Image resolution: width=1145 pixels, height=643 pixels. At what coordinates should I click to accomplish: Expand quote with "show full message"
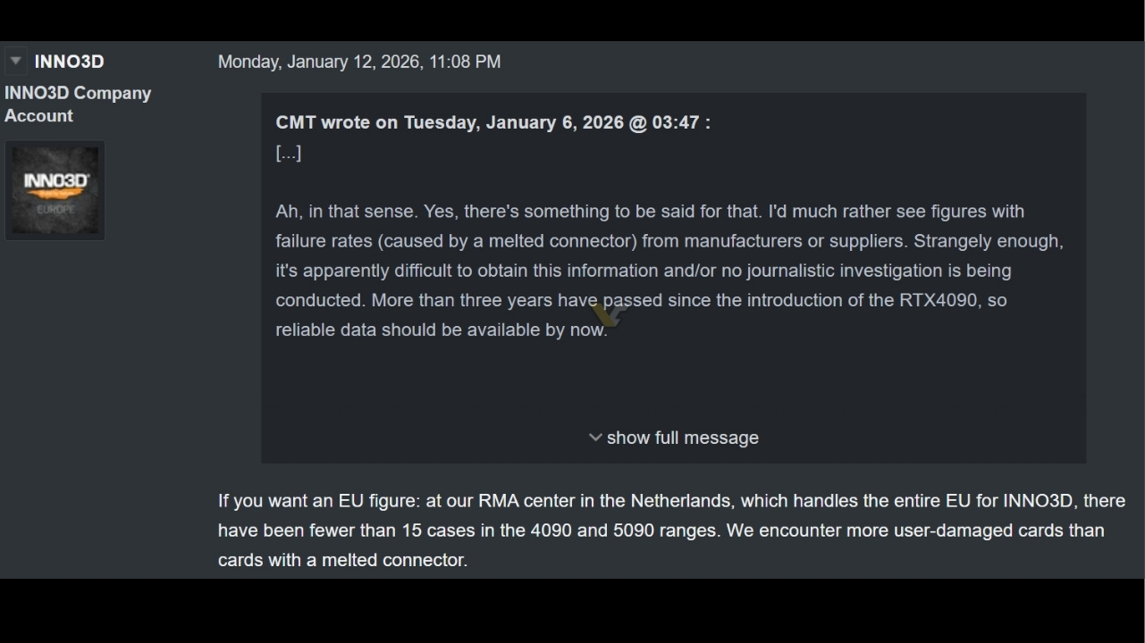[x=682, y=438]
